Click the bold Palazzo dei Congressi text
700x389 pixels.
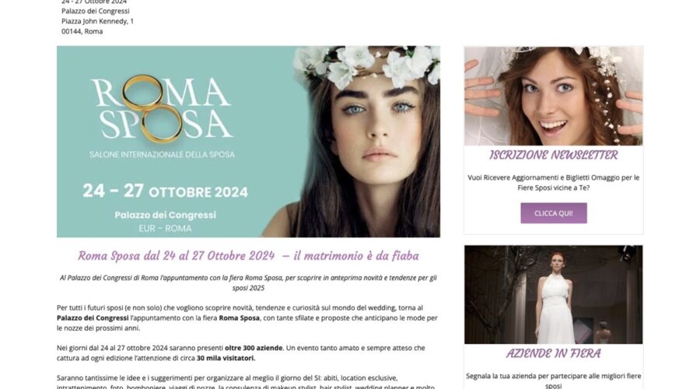[x=93, y=318]
